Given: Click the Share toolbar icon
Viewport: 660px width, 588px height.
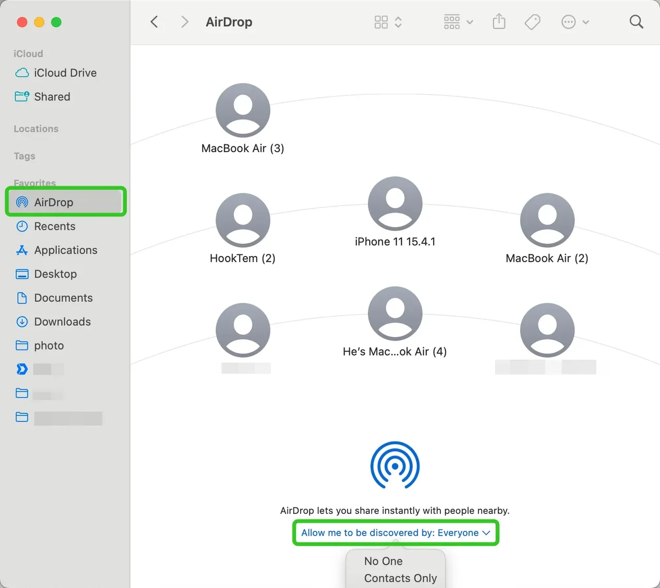Looking at the screenshot, I should [x=499, y=22].
